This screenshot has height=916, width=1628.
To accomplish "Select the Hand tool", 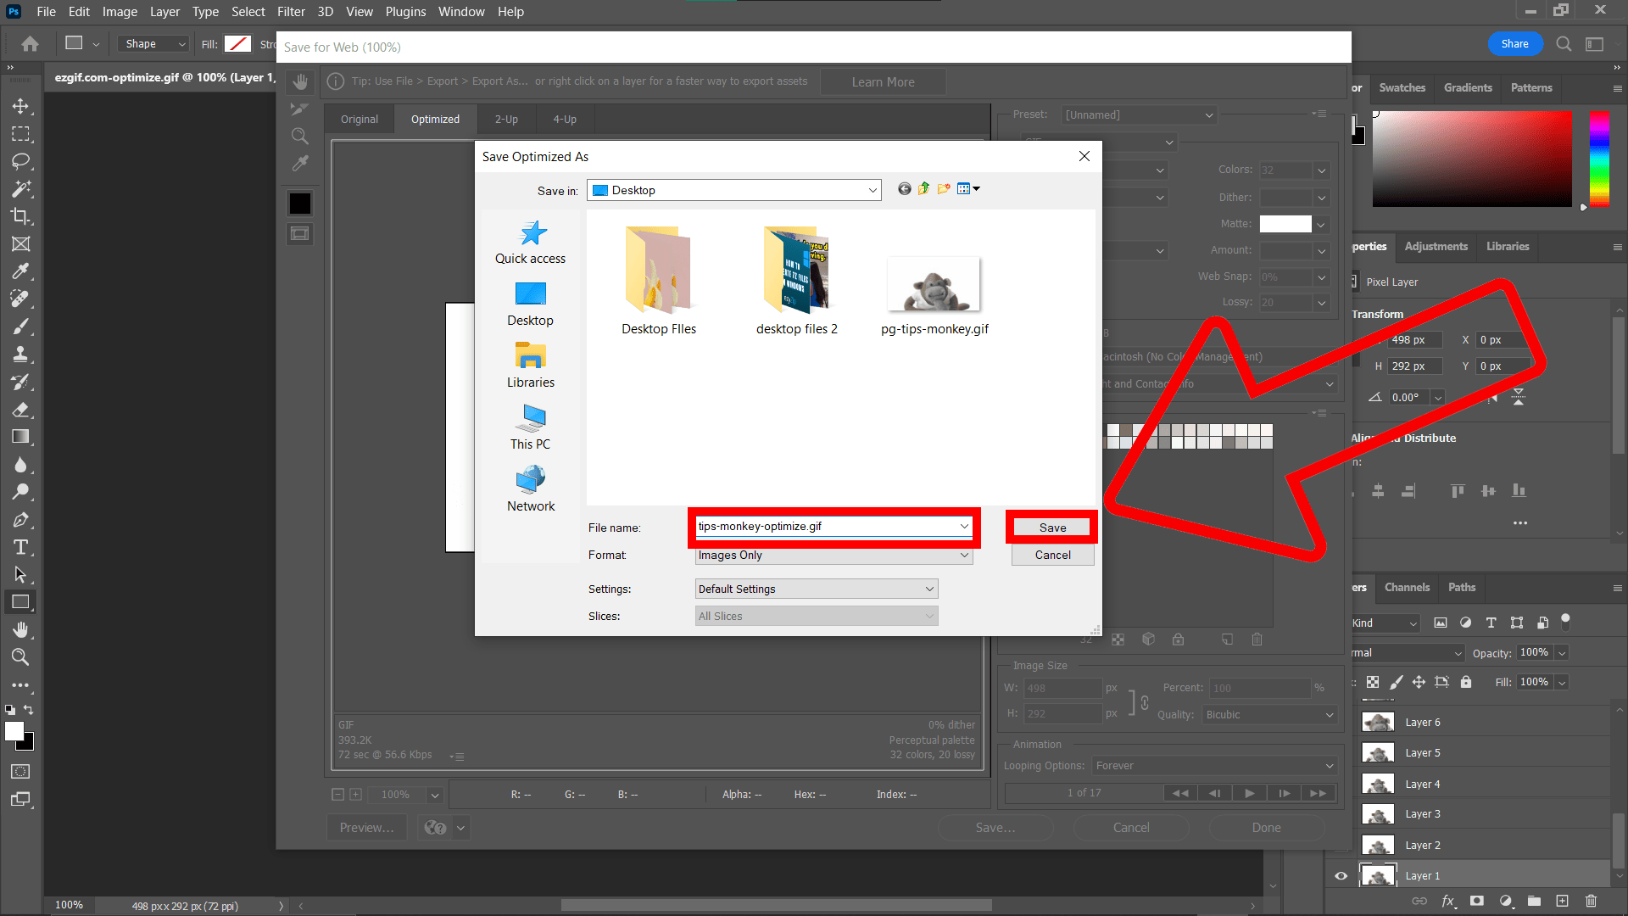I will coord(22,629).
